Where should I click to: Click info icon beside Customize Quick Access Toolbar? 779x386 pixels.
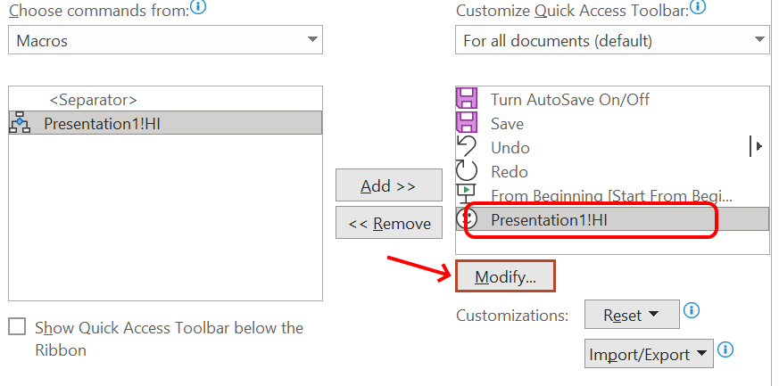[698, 9]
